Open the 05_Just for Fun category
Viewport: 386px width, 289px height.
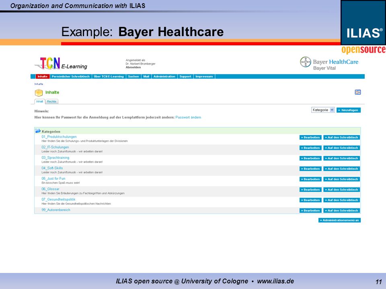[53, 178]
